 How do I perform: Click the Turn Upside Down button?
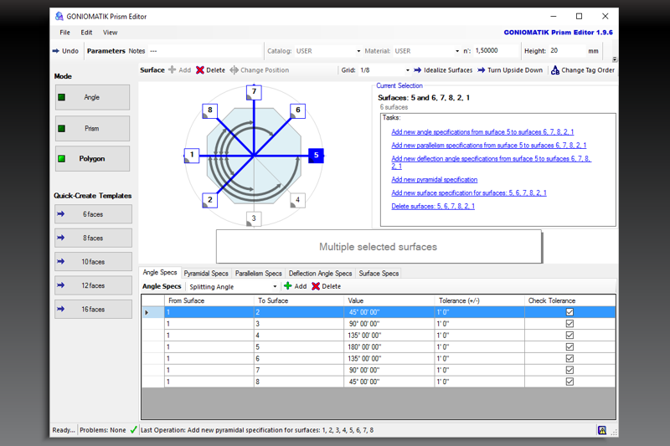pyautogui.click(x=510, y=70)
